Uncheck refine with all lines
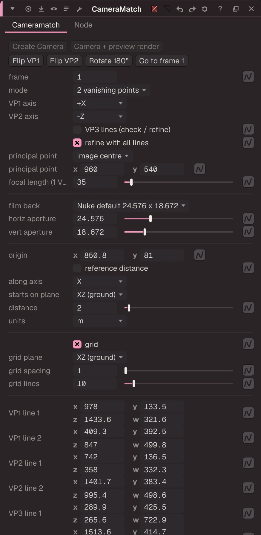 [77, 143]
